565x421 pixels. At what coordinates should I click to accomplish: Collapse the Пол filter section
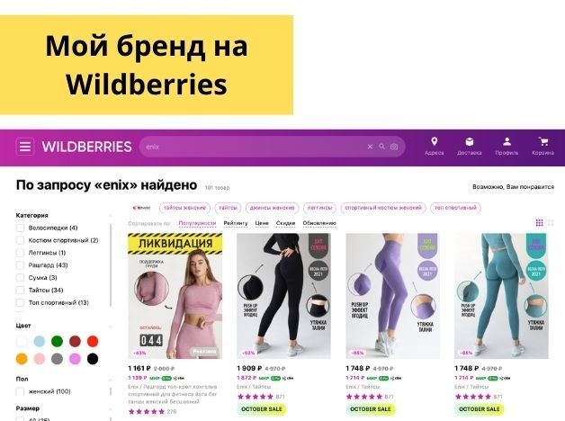(111, 380)
